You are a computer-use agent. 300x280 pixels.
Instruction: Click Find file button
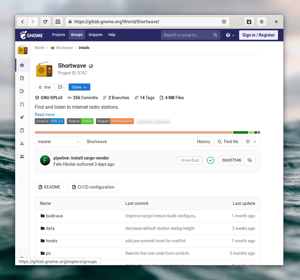[x=228, y=142]
